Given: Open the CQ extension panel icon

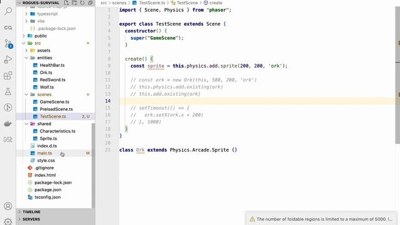Looking at the screenshot, I should click(x=8, y=27).
